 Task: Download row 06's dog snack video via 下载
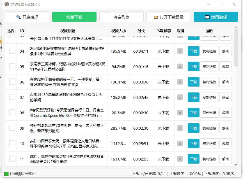coord(193,82)
